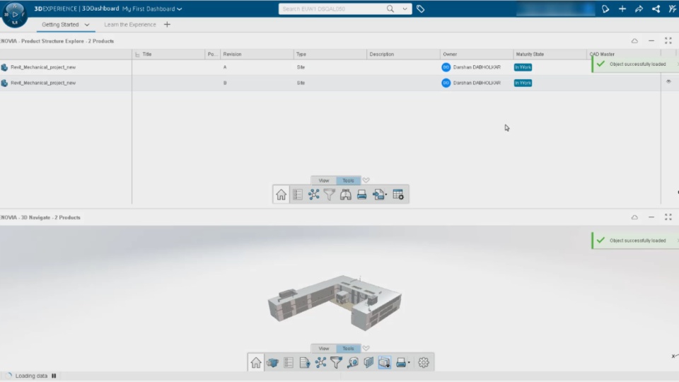Viewport: 679px width, 382px height.
Task: Maximize the 3D Navigate widget
Action: click(668, 217)
